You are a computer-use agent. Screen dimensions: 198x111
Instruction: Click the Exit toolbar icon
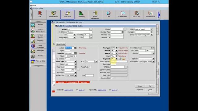[40, 14]
